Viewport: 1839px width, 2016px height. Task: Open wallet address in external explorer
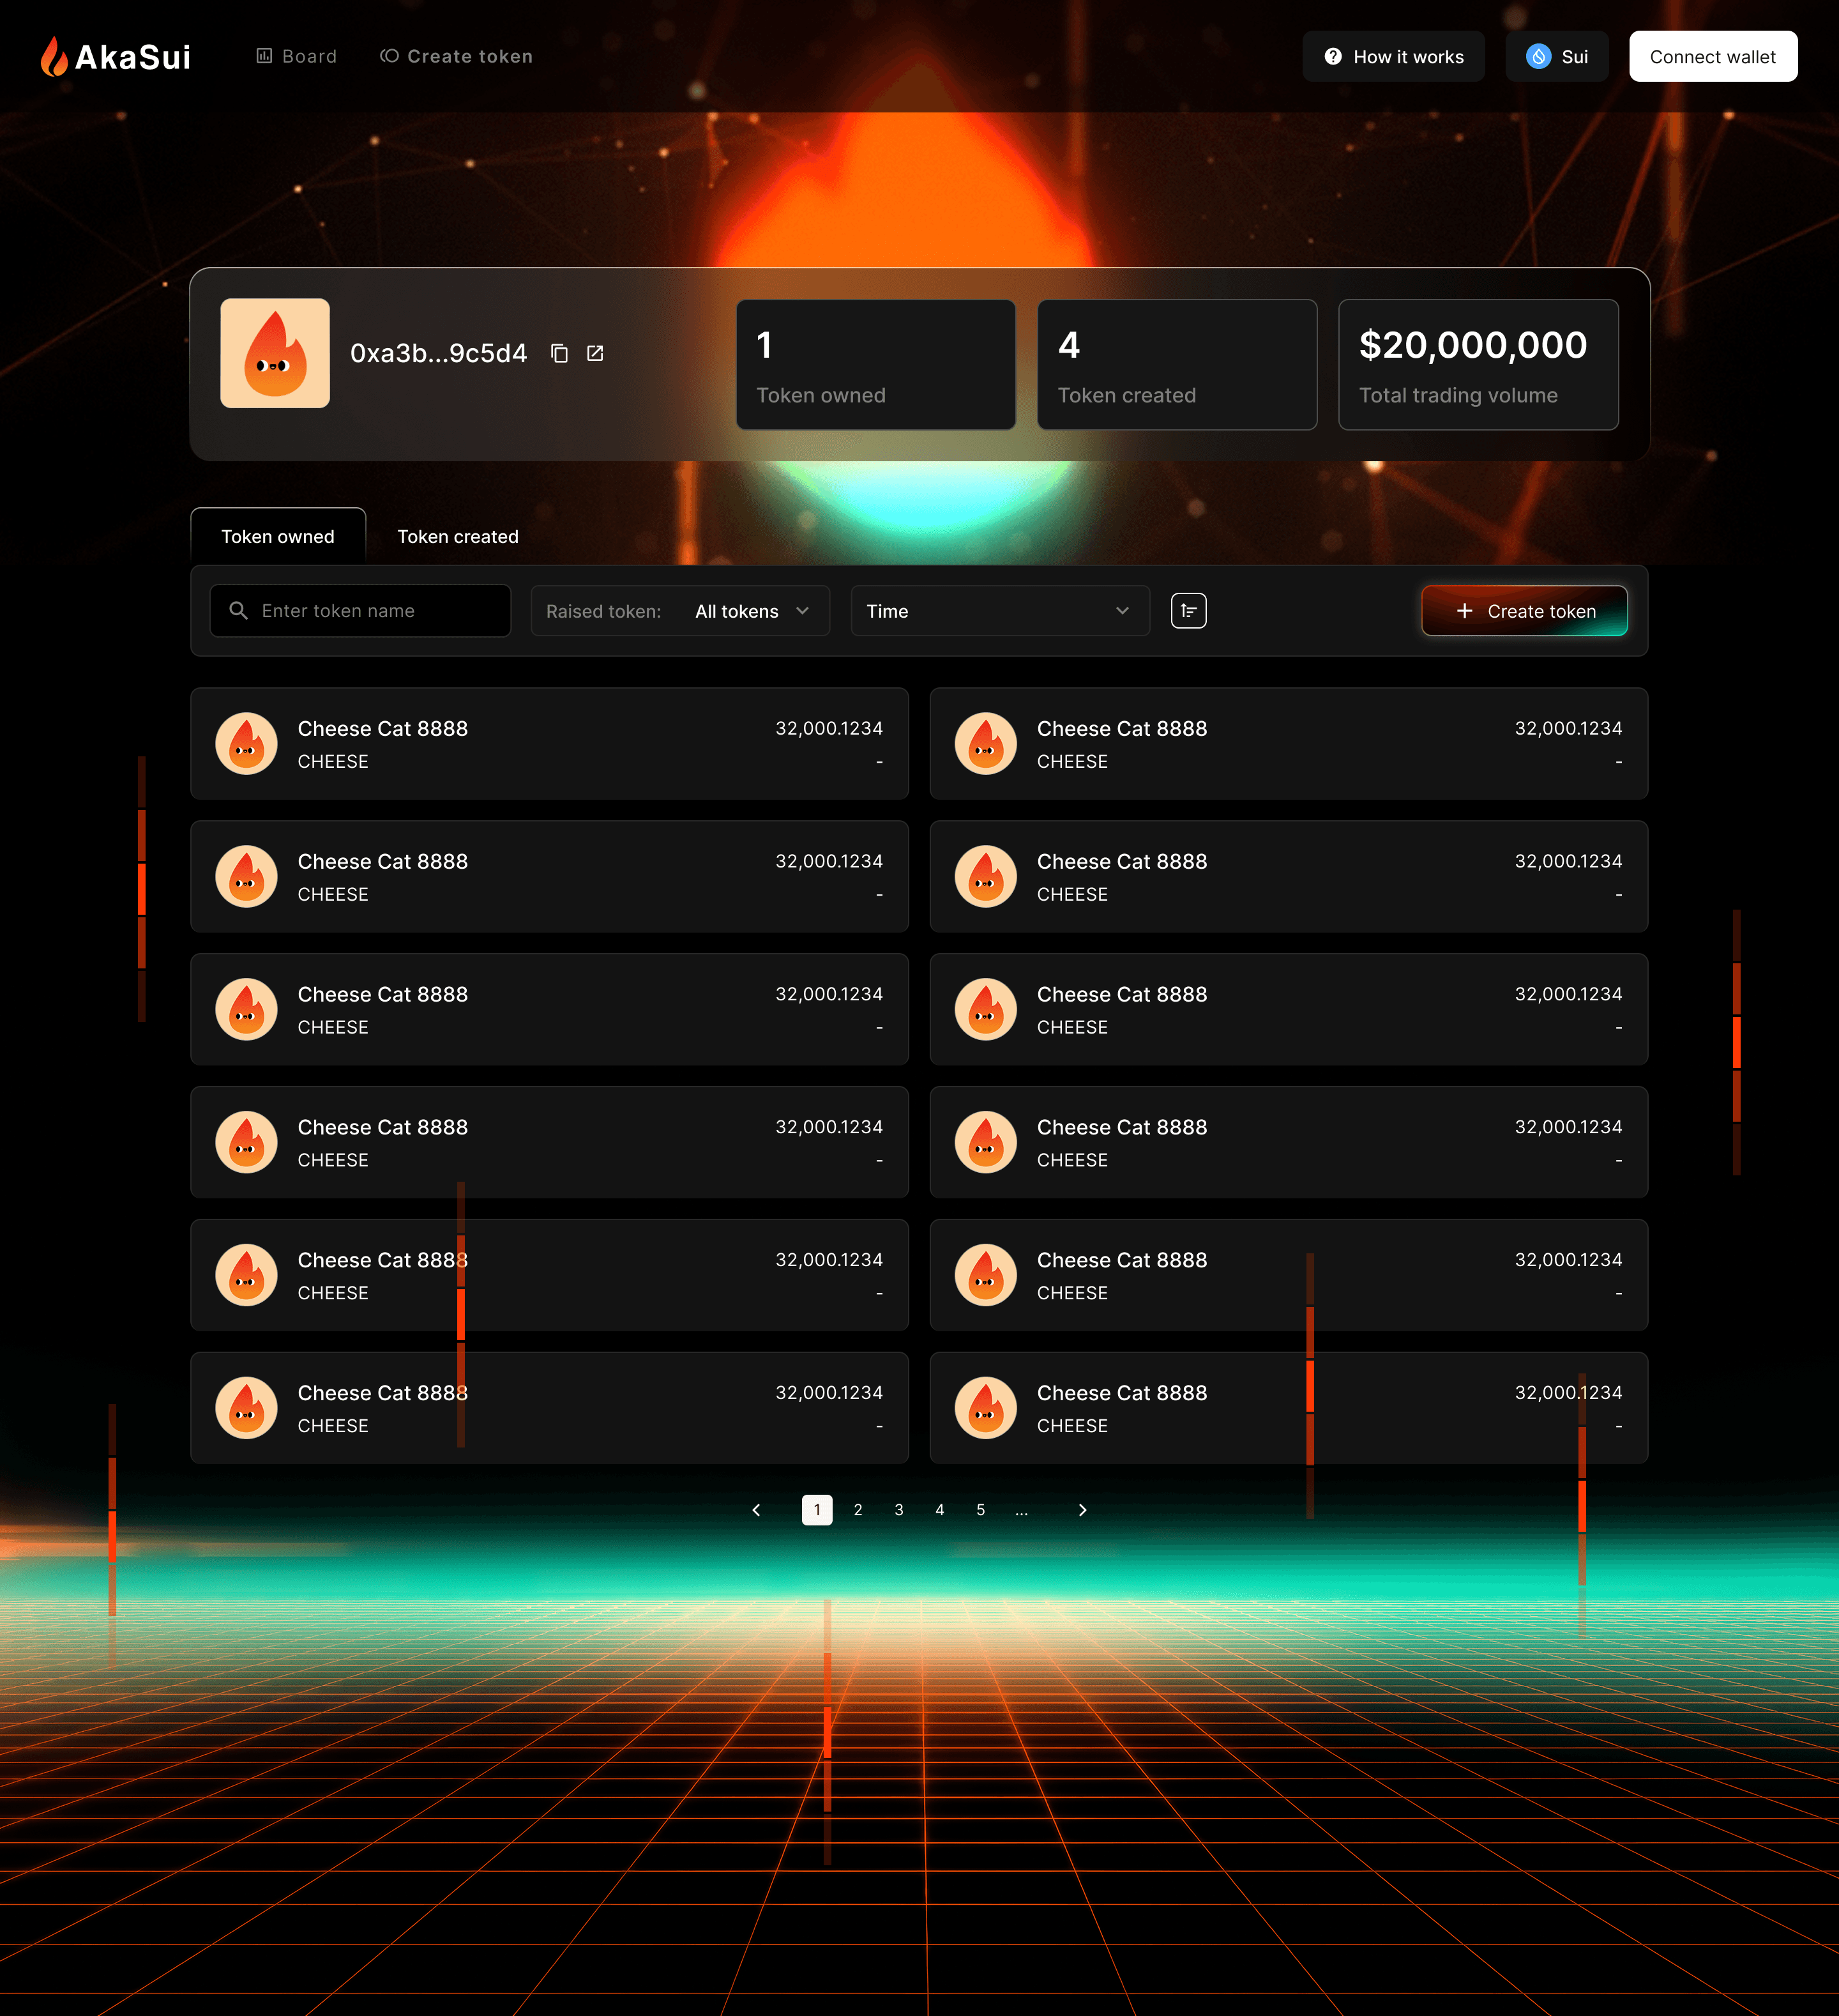[596, 354]
